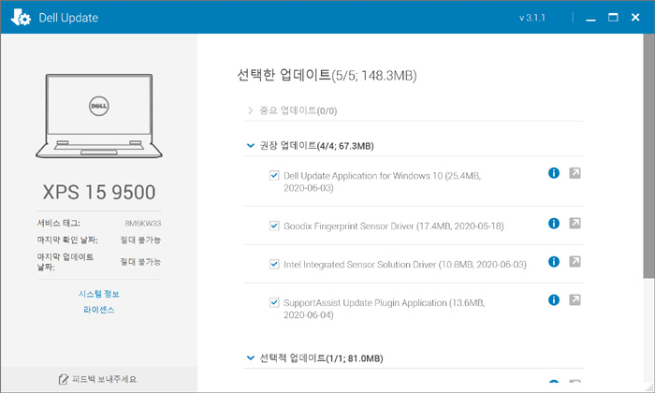Click the XPS 15 9500 model name
The width and height of the screenshot is (655, 393).
pos(99,192)
